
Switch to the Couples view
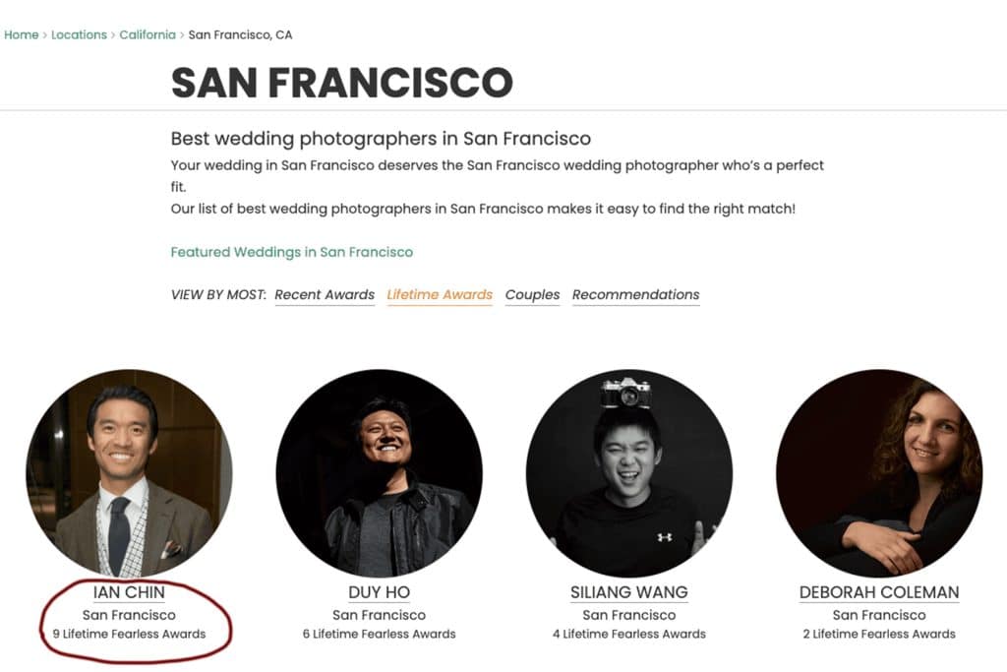(x=532, y=295)
